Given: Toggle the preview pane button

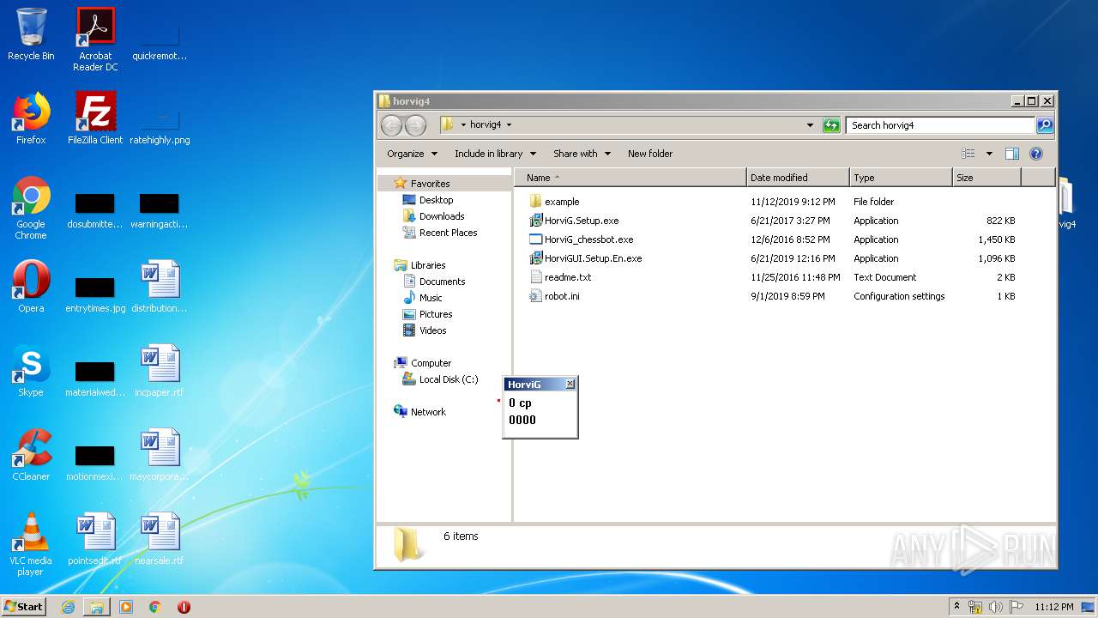Looking at the screenshot, I should pyautogui.click(x=1012, y=154).
